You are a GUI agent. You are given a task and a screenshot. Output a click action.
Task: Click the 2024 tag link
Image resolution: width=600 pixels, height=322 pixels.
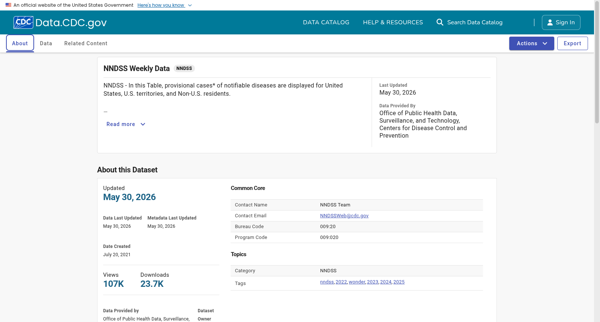click(x=386, y=282)
